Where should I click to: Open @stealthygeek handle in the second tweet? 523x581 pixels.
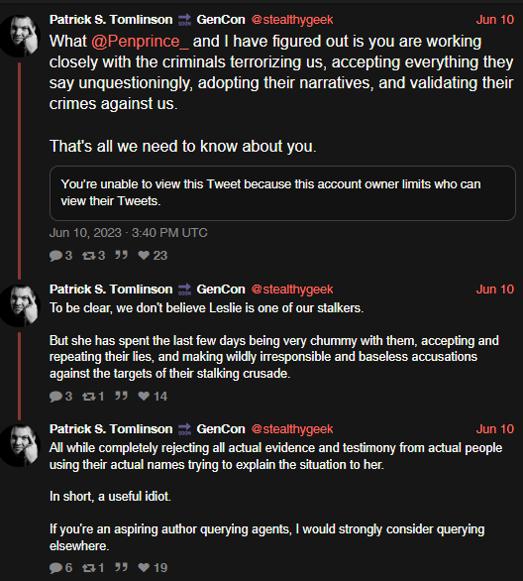pos(292,290)
